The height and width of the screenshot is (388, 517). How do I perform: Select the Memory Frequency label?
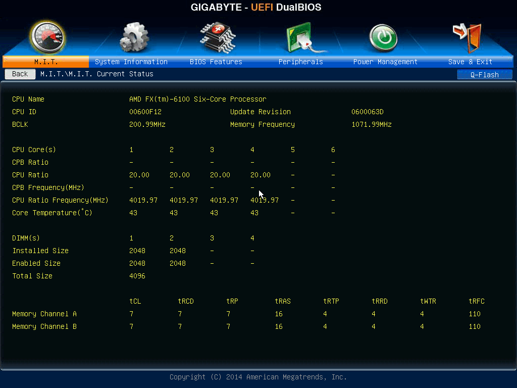pyautogui.click(x=263, y=124)
